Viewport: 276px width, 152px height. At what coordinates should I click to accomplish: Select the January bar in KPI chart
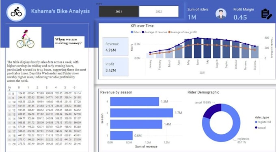click(150, 56)
